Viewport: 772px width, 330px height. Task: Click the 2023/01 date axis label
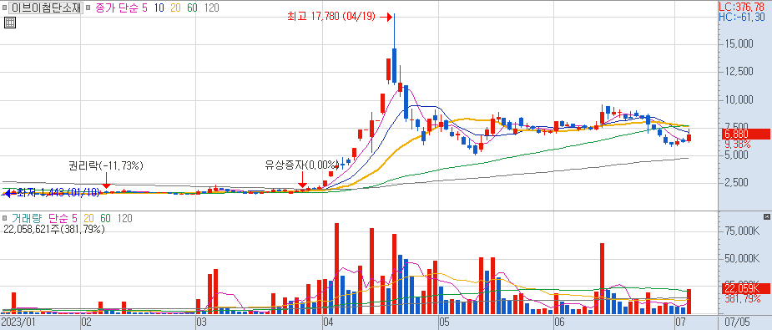[18, 323]
